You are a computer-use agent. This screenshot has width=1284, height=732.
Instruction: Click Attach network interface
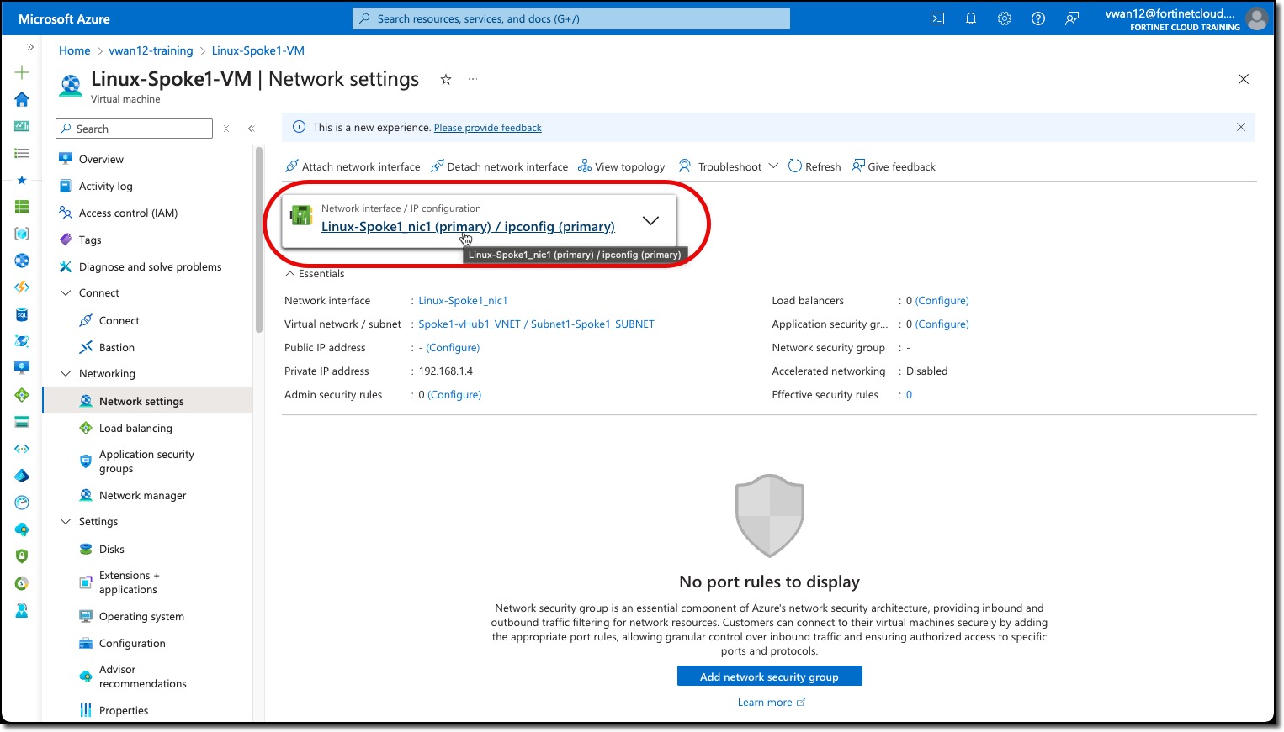[353, 166]
